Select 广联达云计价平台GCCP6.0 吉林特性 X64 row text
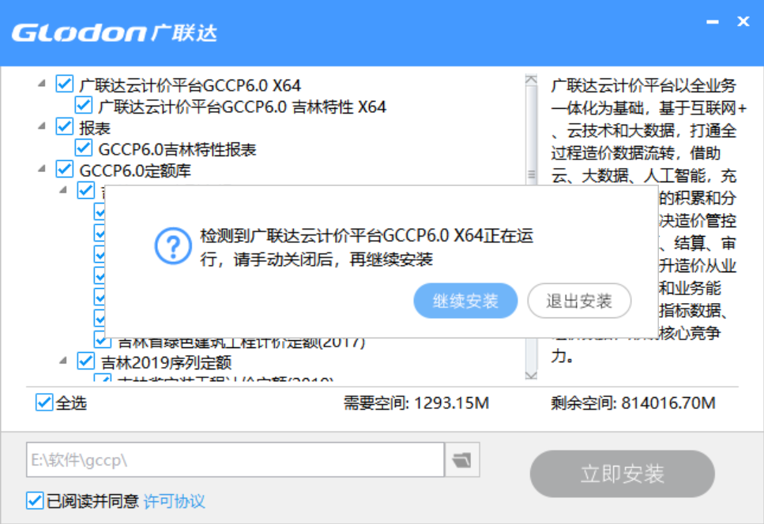 coord(243,107)
